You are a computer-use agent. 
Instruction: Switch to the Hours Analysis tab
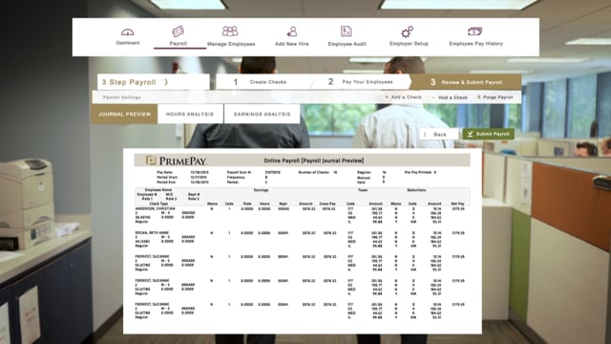point(190,115)
